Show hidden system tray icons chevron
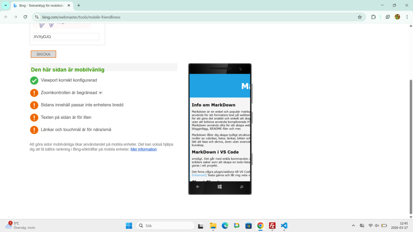The width and height of the screenshot is (413, 232). [353, 226]
